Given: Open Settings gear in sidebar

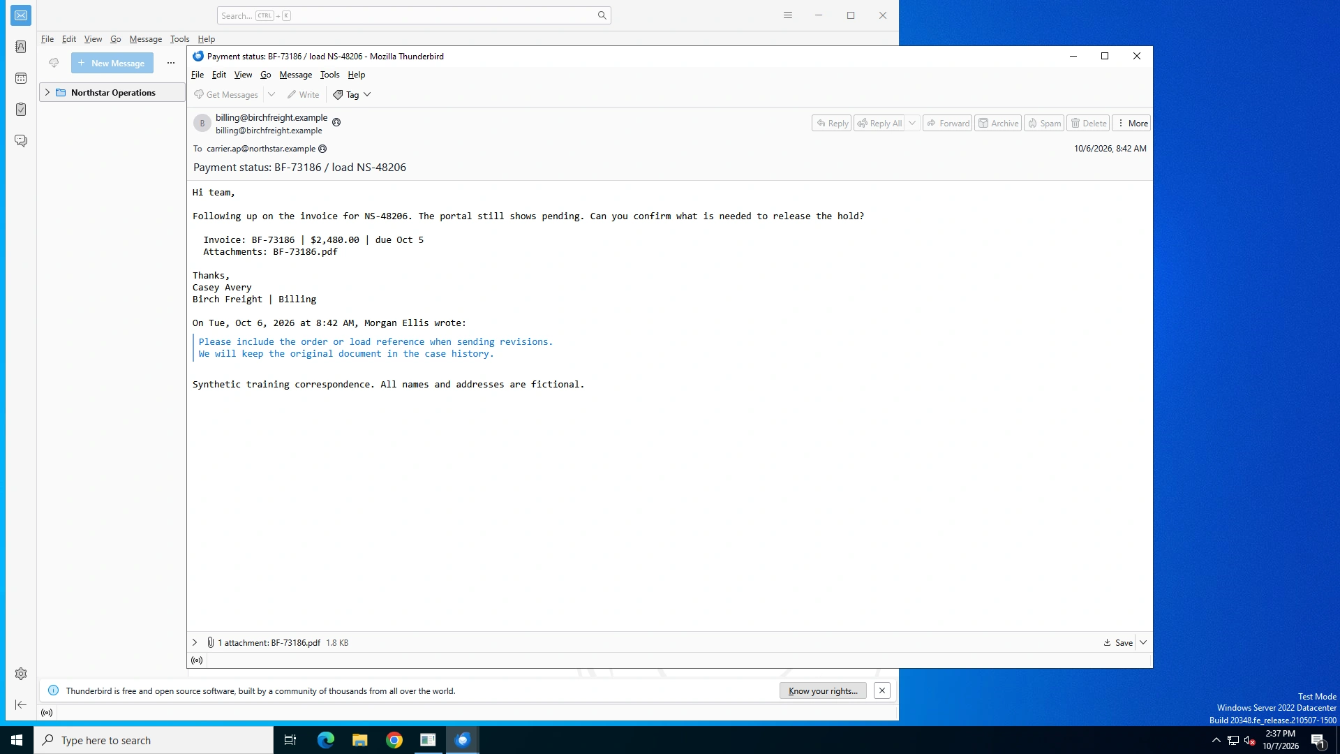Looking at the screenshot, I should [21, 674].
